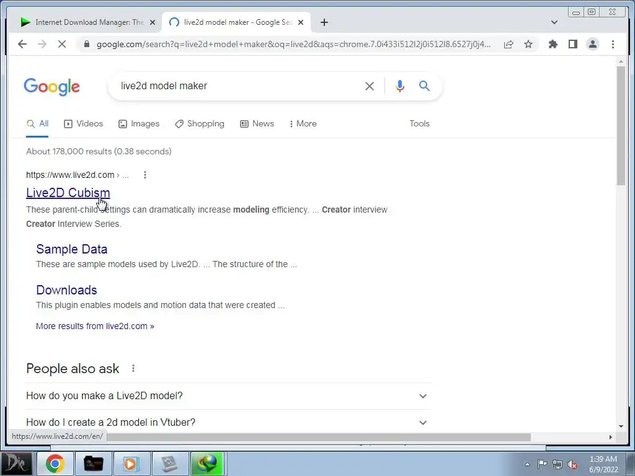Screen dimensions: 635x476
Task: Click the gray tool taskbar icon
Action: pos(170,464)
